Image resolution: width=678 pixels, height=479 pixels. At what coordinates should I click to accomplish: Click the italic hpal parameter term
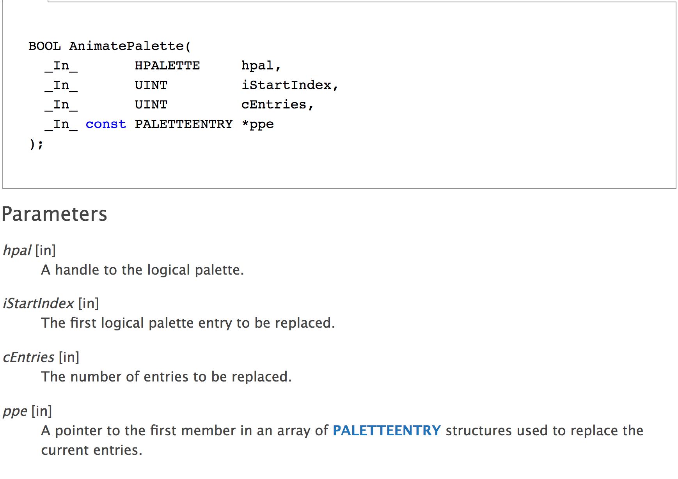[x=17, y=250]
